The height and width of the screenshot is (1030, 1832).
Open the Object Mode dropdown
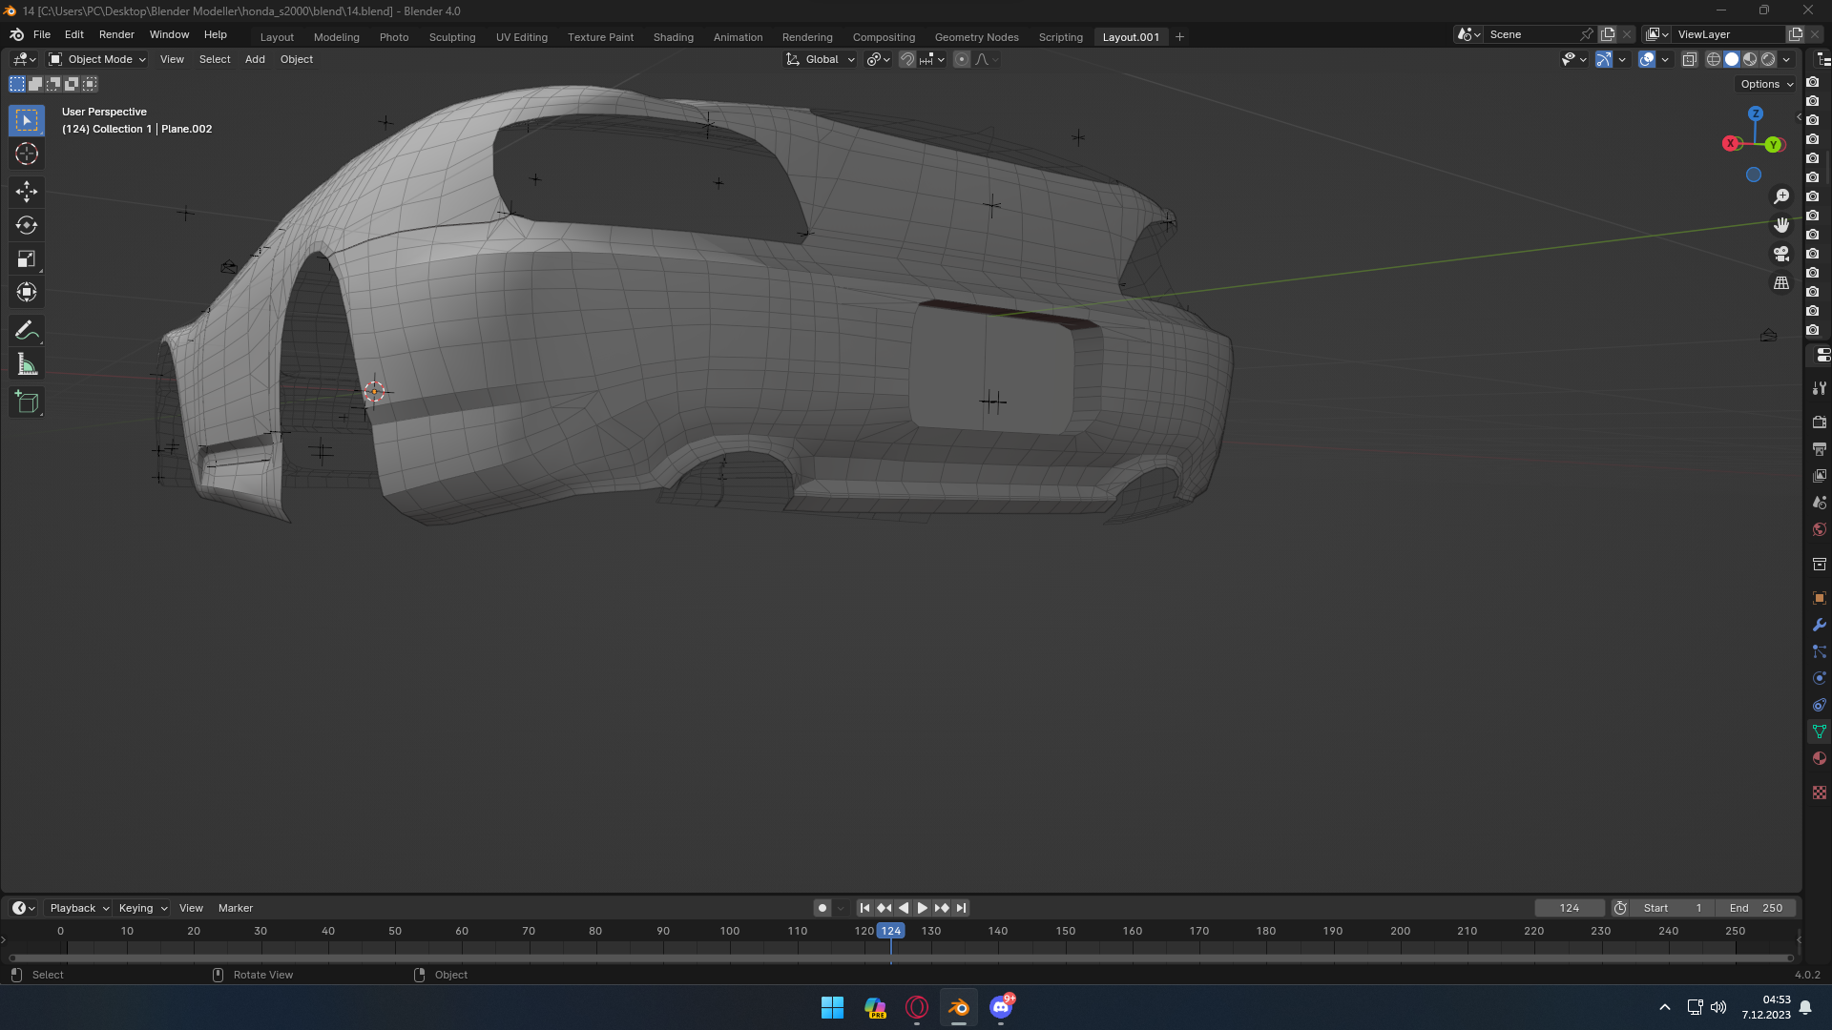point(97,59)
